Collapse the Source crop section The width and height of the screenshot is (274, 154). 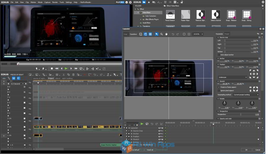coord(218,37)
